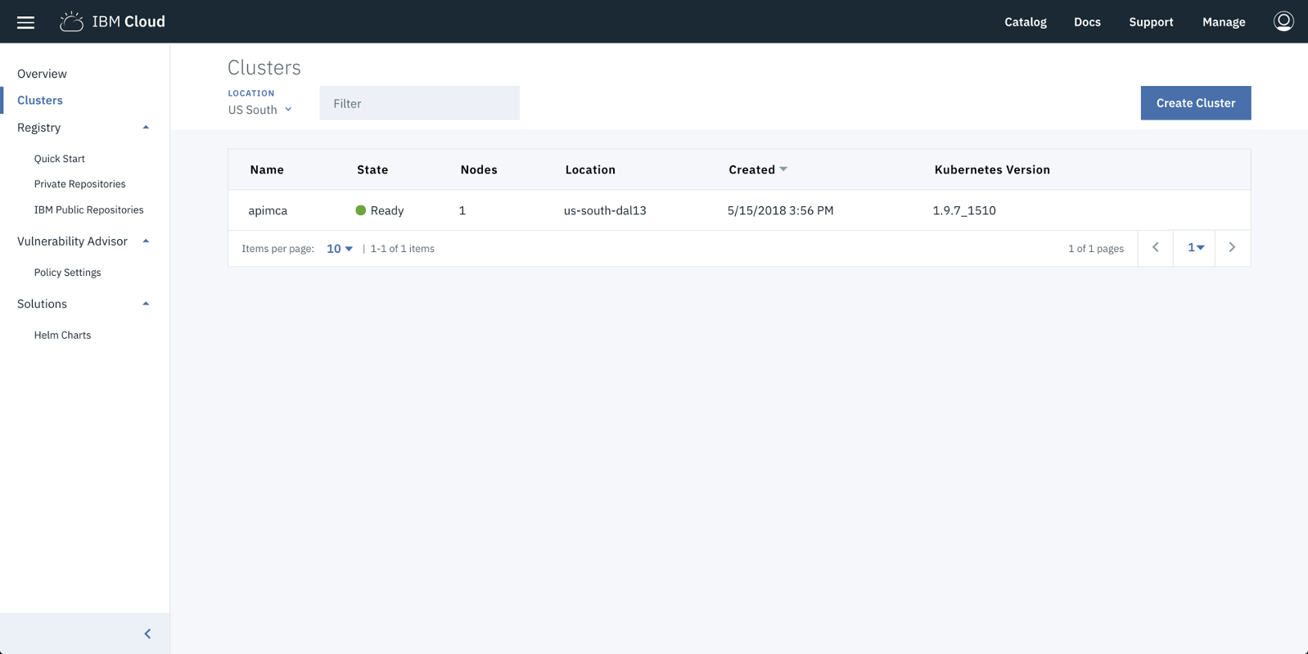Click the 1.9.7_1510 version cell
The width and height of the screenshot is (1308, 654).
(964, 210)
